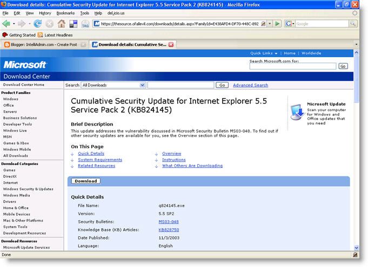Click the Forward arrow toolbar button
The image size is (368, 267).
tap(22, 24)
